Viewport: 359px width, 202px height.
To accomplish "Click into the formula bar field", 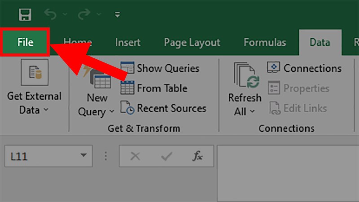I will [288, 173].
